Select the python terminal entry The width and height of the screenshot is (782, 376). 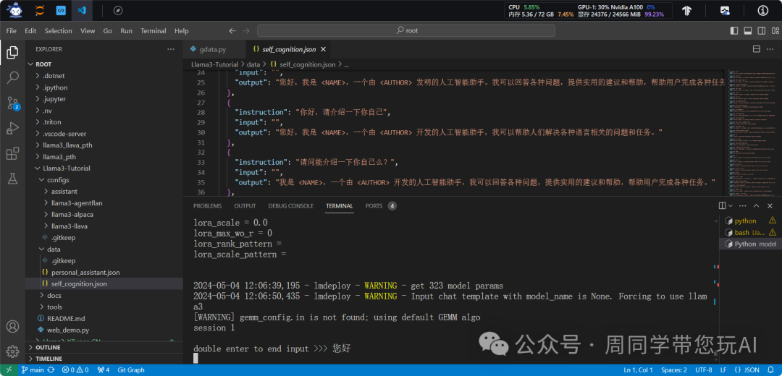[749, 221]
